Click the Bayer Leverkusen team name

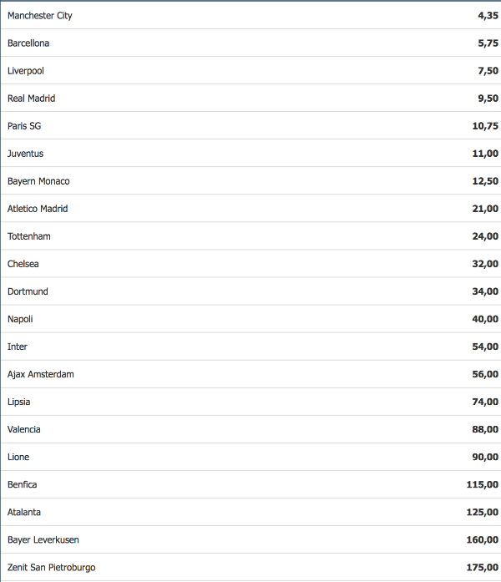pyautogui.click(x=43, y=539)
